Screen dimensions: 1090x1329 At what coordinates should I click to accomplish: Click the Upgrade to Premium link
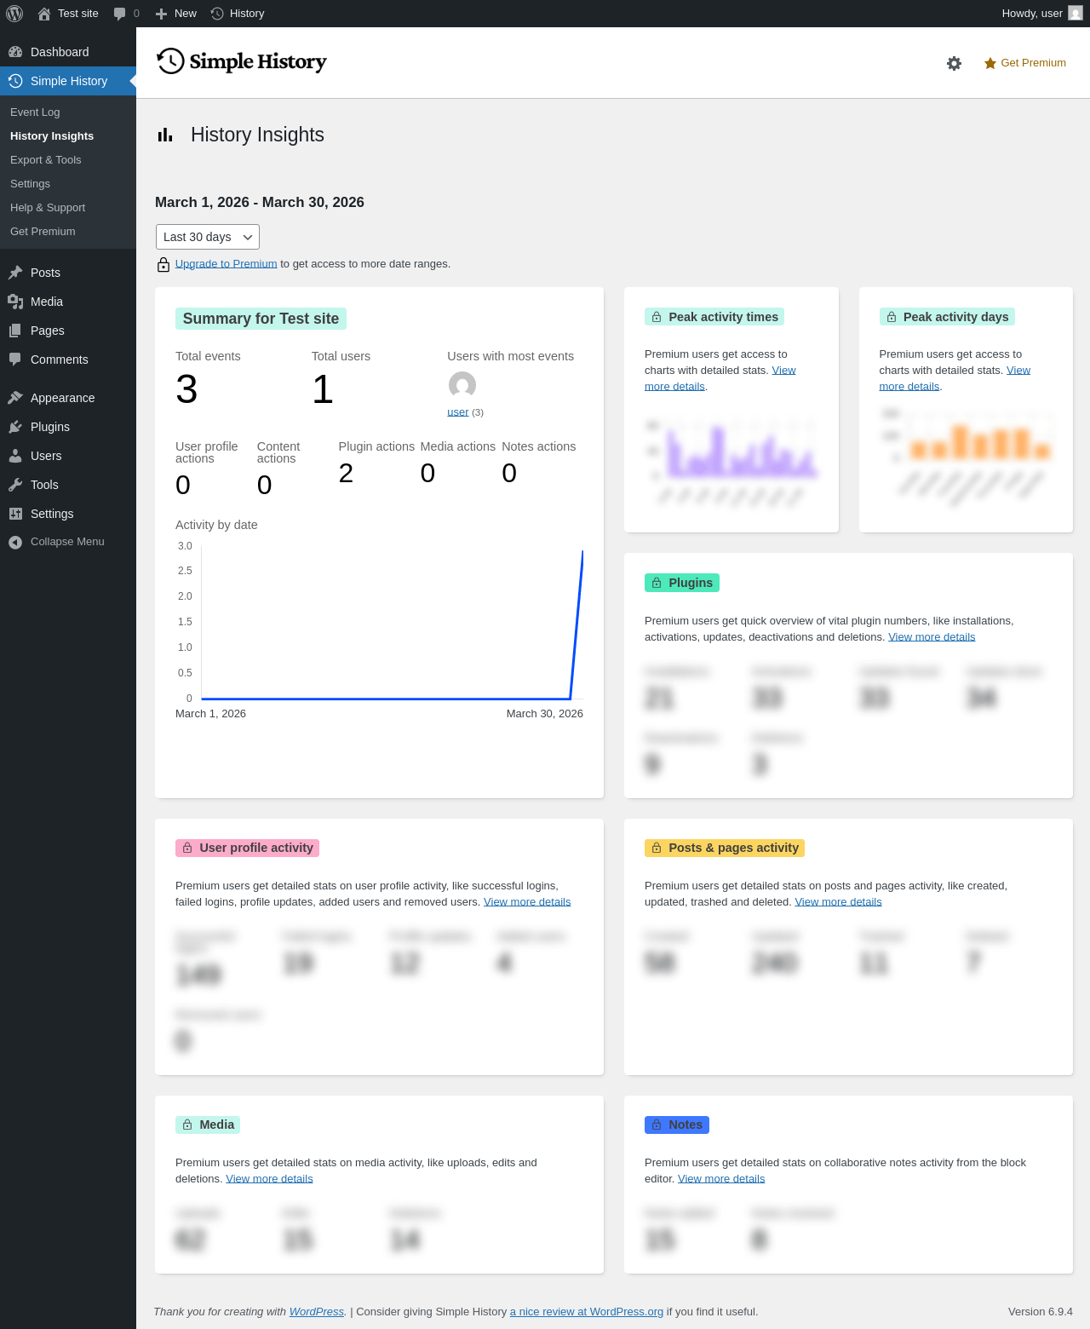tap(226, 264)
